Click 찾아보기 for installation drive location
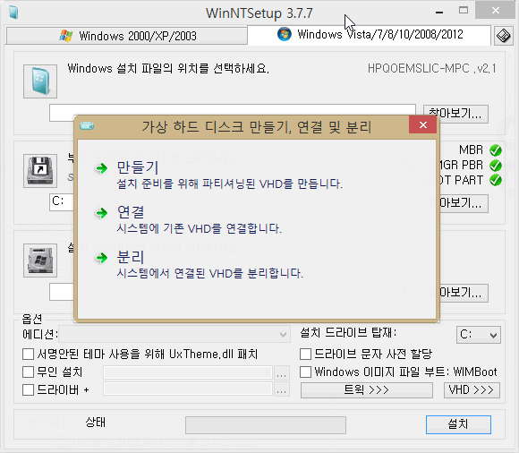Image resolution: width=519 pixels, height=453 pixels. 464,293
